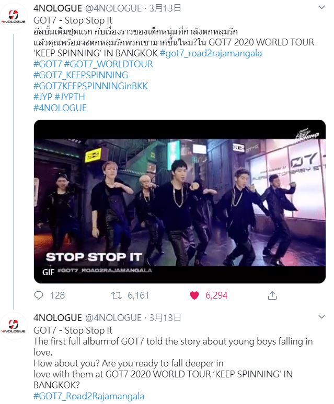Expand the first tweet's chevron menu
The width and height of the screenshot is (334, 404).
(x=321, y=7)
